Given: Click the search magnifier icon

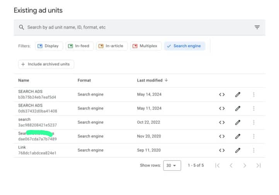Looking at the screenshot, I should [22, 27].
